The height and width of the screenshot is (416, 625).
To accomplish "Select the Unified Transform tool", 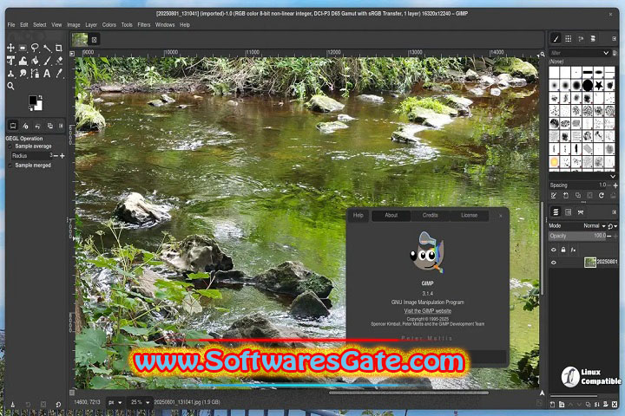I will (x=10, y=61).
